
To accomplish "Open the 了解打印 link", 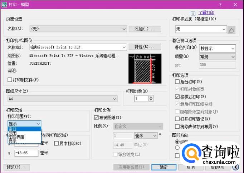I will (206, 13).
